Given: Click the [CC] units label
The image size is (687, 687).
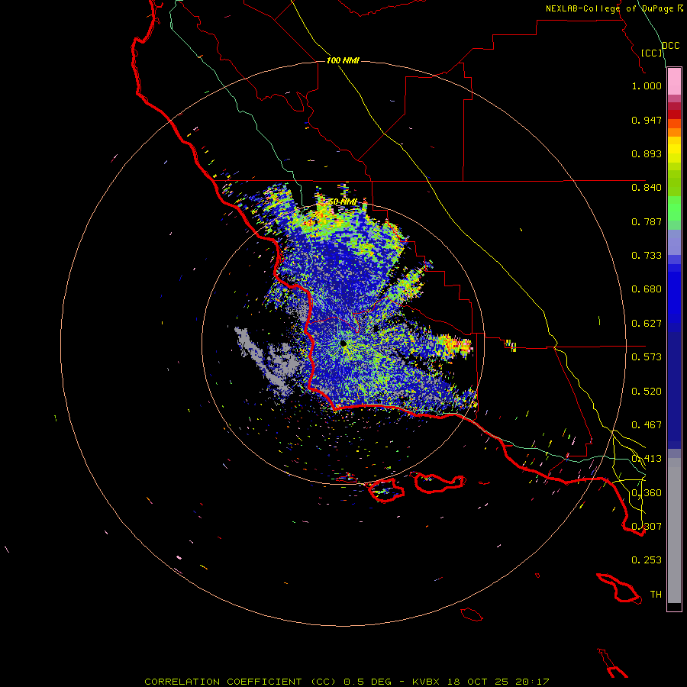Looking at the screenshot, I should [x=652, y=53].
